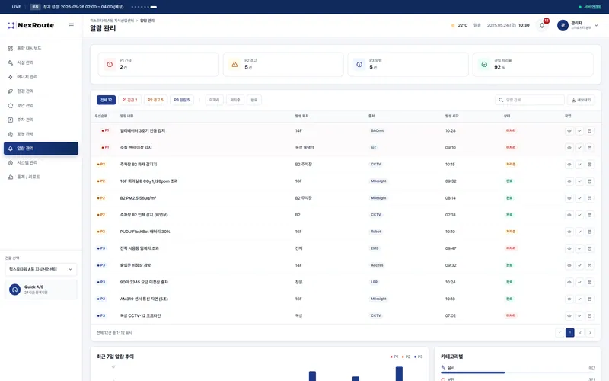Select the P2 경고 5 filter tab
The height and width of the screenshot is (381, 609).
[155, 100]
